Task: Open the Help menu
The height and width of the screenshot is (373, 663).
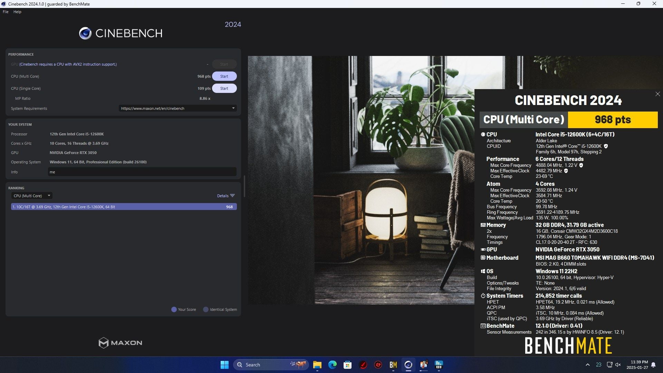Action: coord(17,12)
